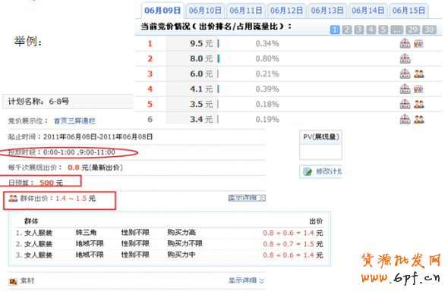Click traffic share 0.19%
Viewport: 448px width, 294px height.
[267, 119]
